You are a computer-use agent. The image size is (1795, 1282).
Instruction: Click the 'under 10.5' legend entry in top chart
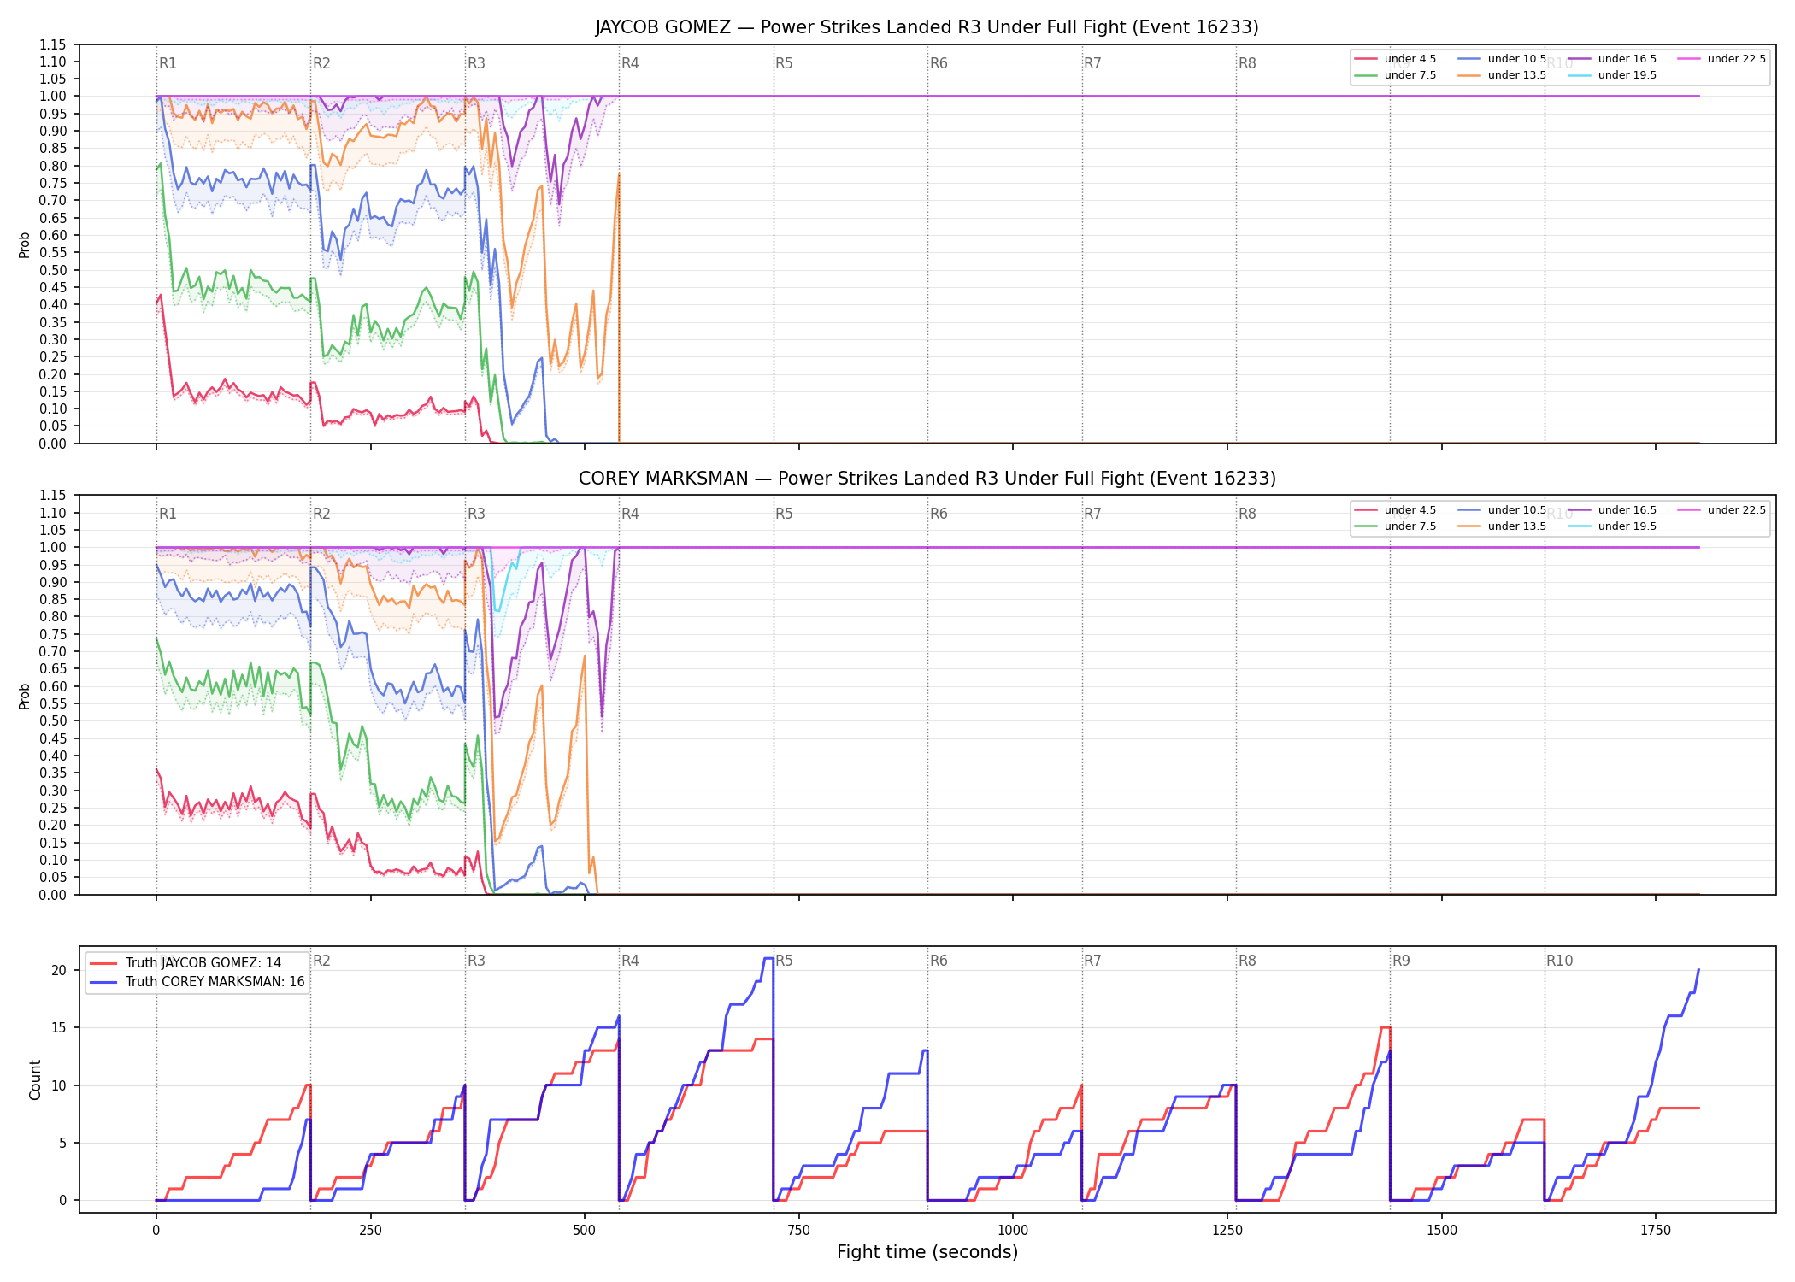coord(1502,59)
